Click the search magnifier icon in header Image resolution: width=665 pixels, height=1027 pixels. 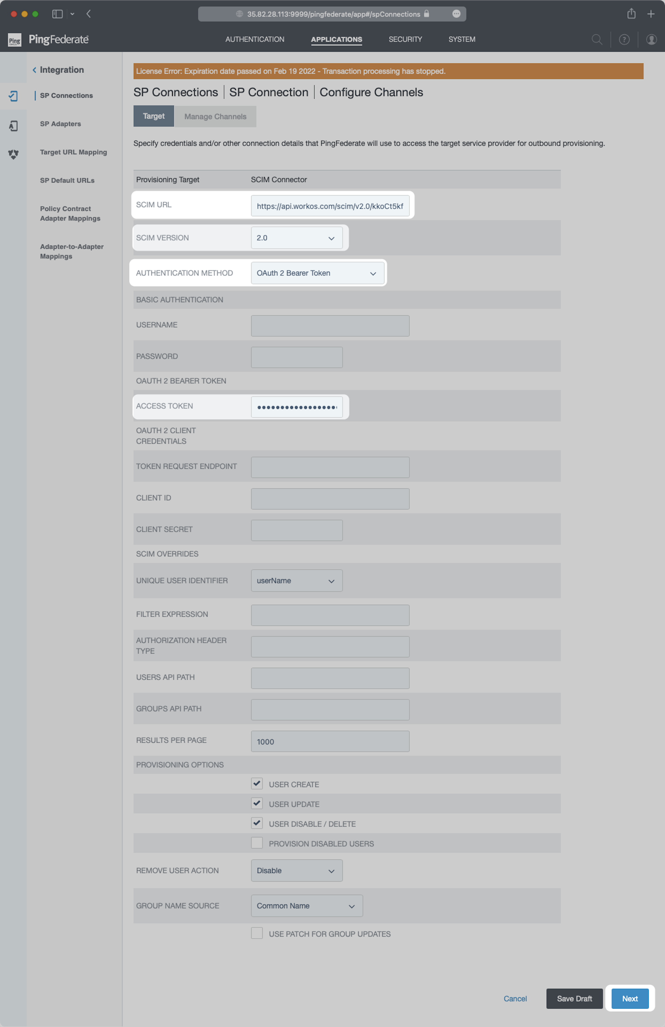click(x=597, y=40)
